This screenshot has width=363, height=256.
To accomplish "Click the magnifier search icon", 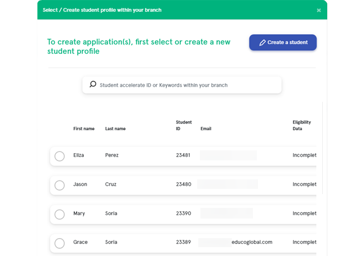I will pos(93,84).
